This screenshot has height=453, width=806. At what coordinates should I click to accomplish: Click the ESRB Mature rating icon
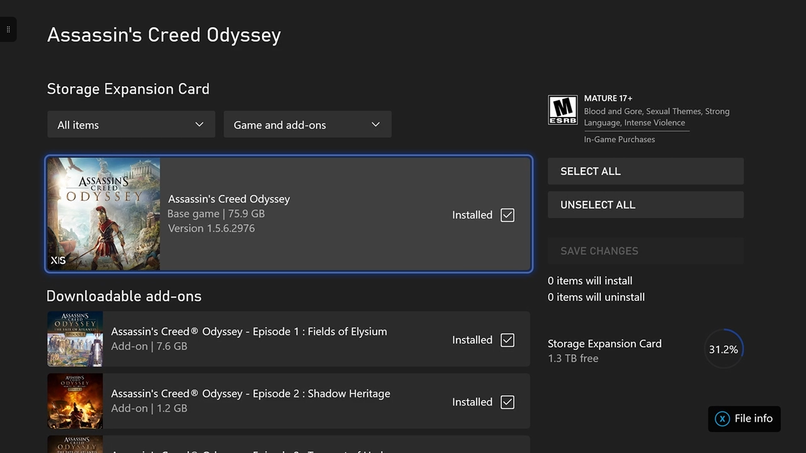coord(563,110)
